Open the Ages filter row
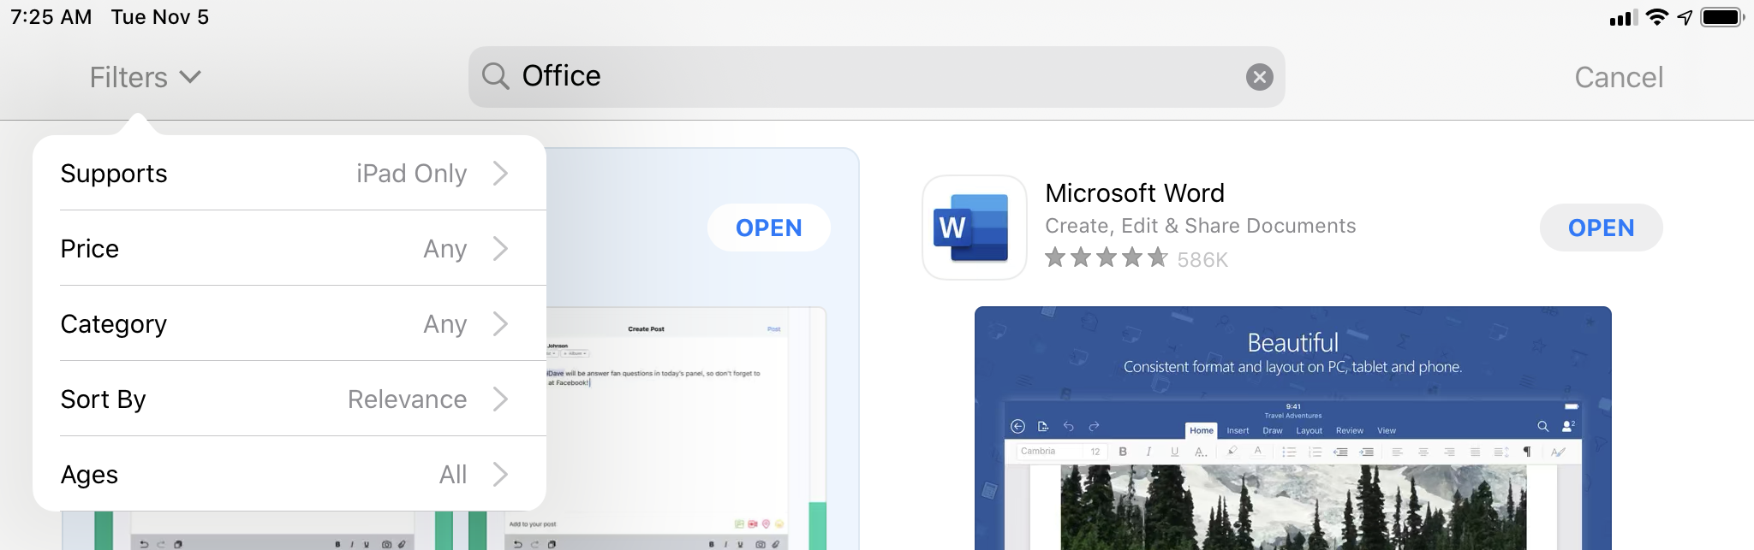Screen dimensions: 1754x550 [x=289, y=475]
